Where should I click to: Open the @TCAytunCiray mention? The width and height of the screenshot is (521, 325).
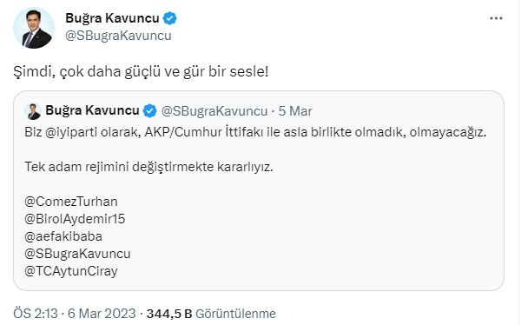coord(71,271)
